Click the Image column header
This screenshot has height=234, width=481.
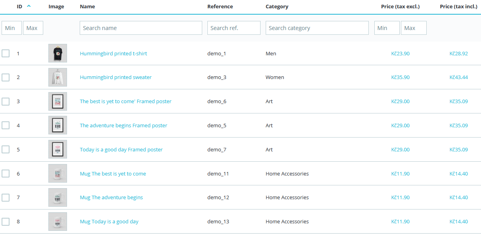point(56,6)
